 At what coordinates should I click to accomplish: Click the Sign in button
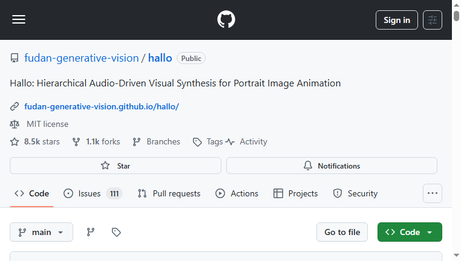click(397, 20)
